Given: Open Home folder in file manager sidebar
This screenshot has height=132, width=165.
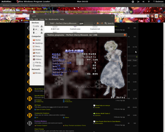Looking at the screenshot, I should click(x=37, y=40).
